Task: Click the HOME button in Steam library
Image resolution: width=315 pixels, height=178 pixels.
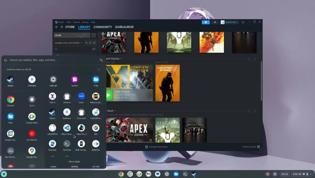Action: (x=72, y=35)
